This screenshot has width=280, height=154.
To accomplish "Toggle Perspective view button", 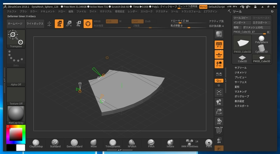I will (x=219, y=45).
